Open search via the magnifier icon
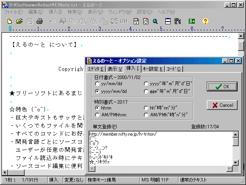The height and width of the screenshot is (185, 246). click(x=155, y=21)
